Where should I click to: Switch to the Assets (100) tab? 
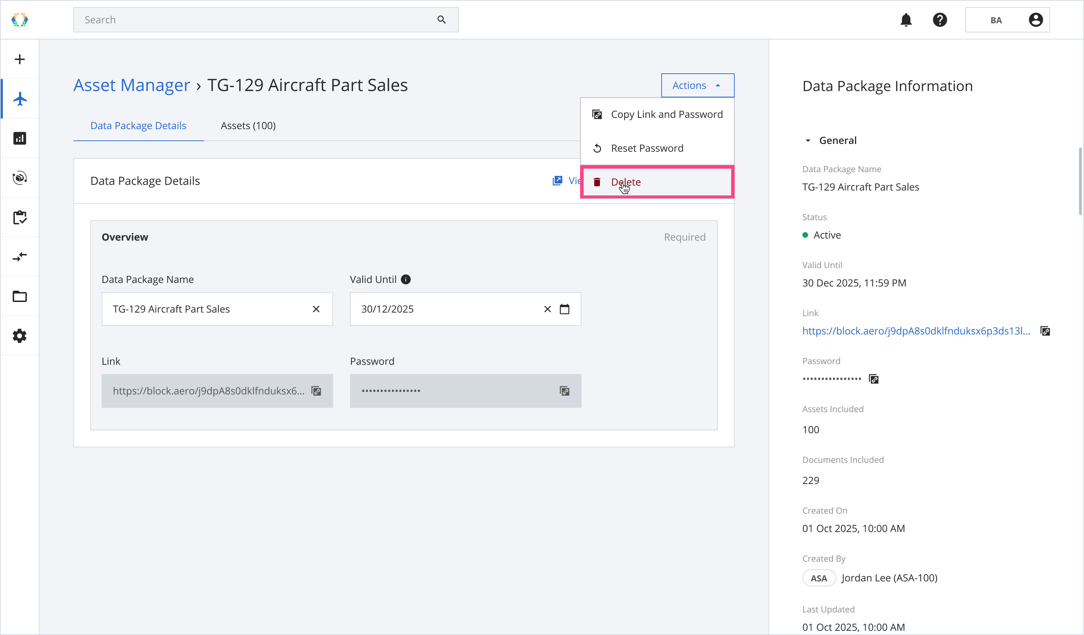point(248,126)
